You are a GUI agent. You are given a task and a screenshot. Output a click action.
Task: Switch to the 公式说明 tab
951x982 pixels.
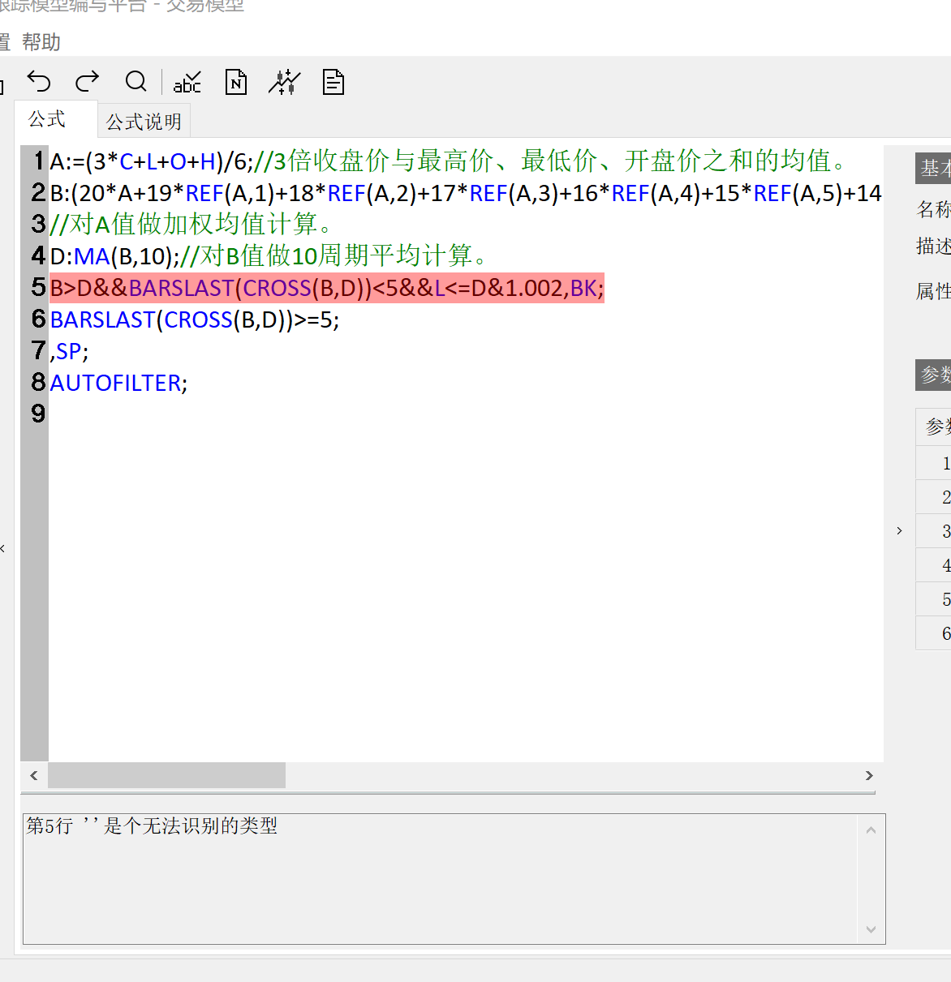coord(144,122)
